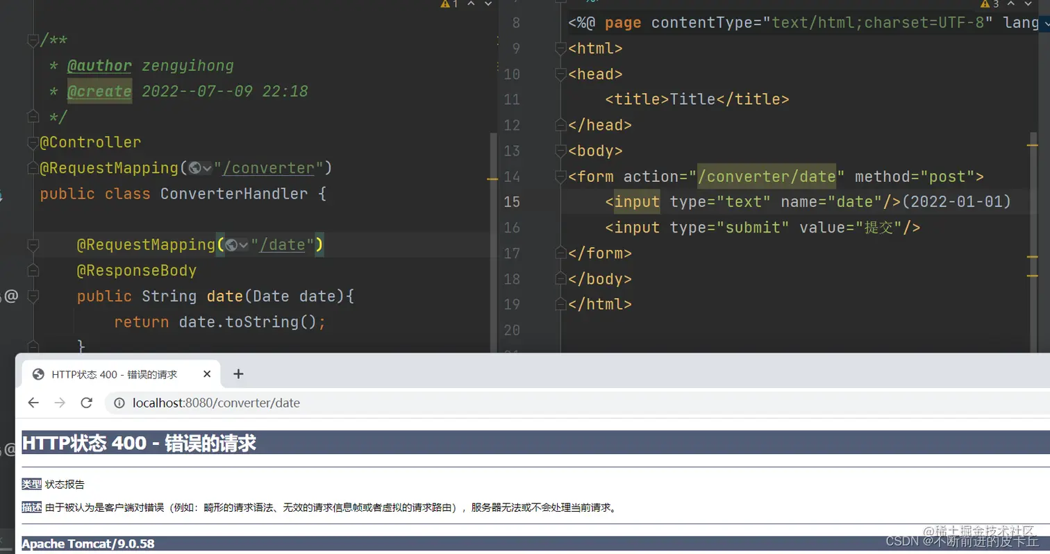Click warning stripe mark beside line 13

1033,144
